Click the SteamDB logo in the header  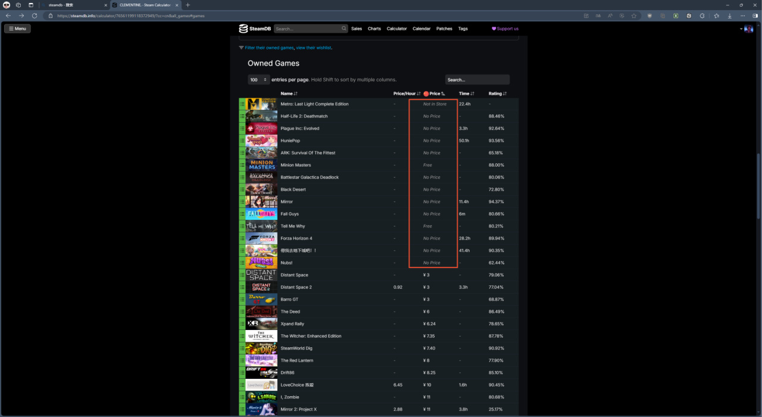click(255, 29)
